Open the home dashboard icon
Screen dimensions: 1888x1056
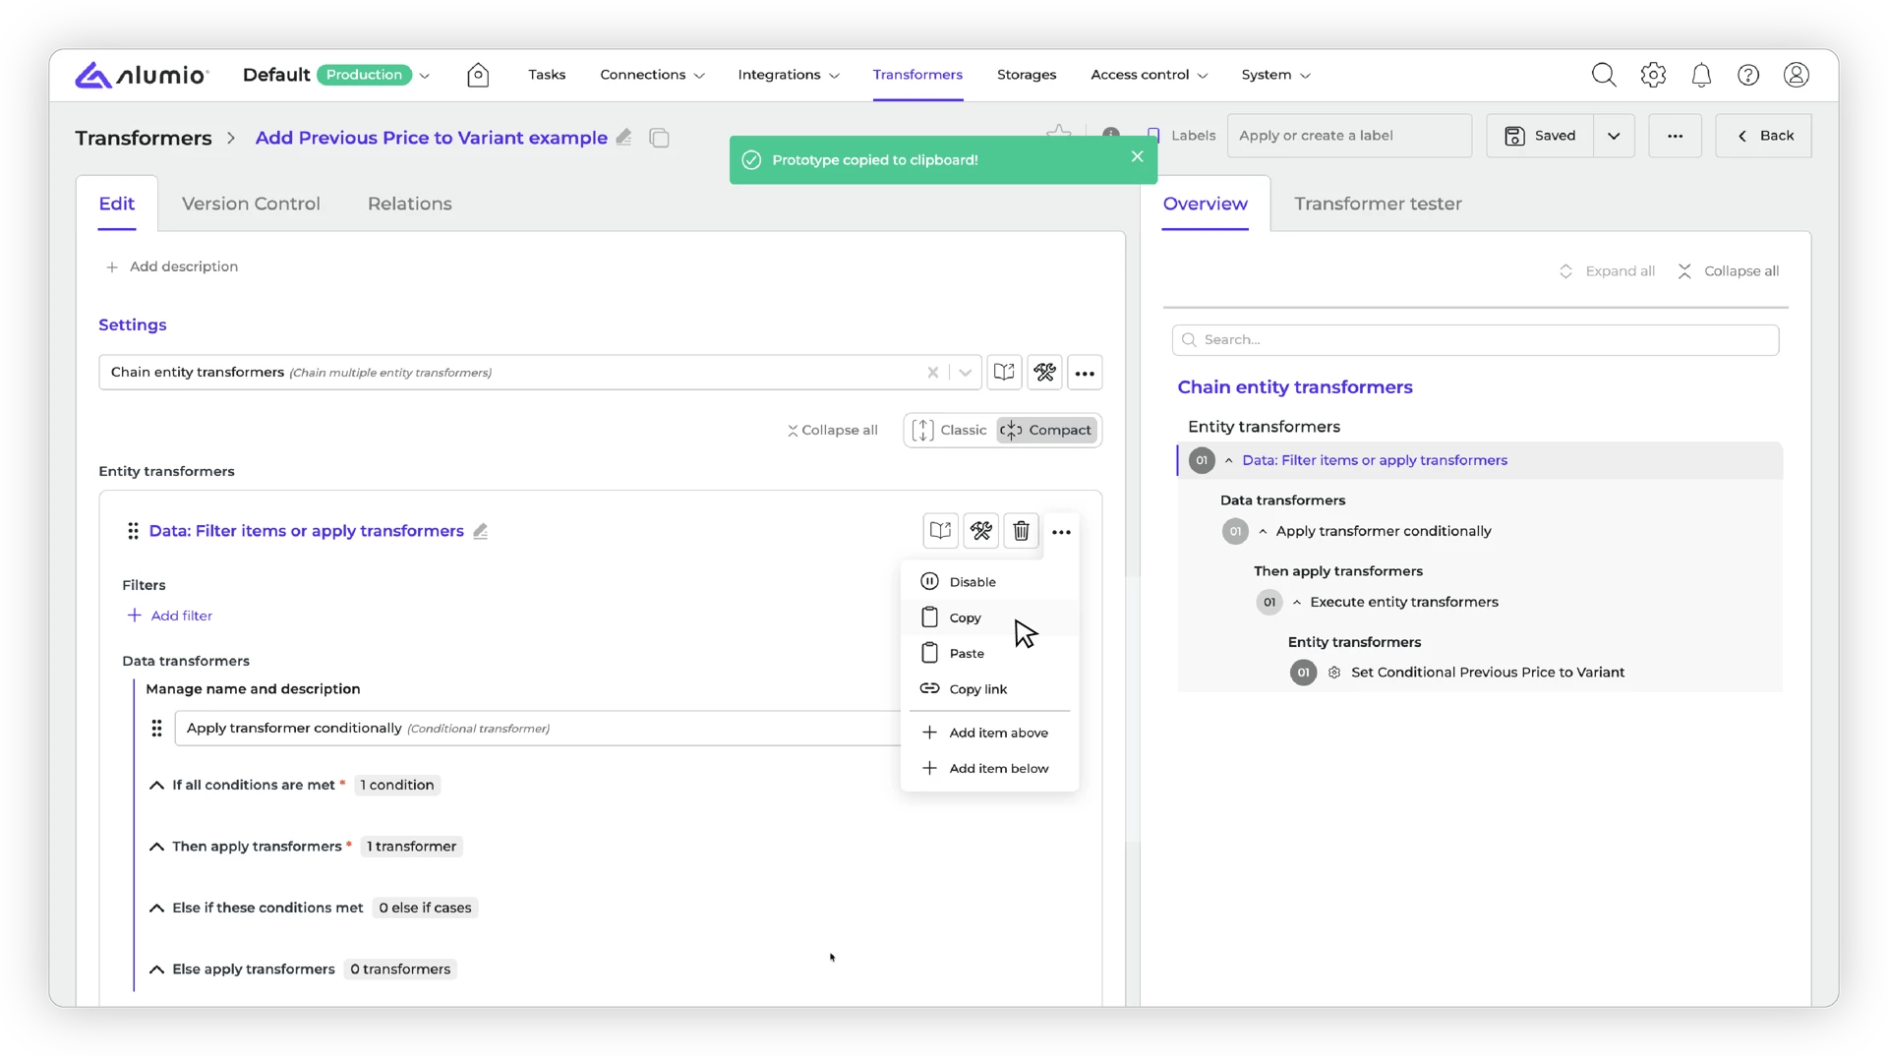[478, 75]
